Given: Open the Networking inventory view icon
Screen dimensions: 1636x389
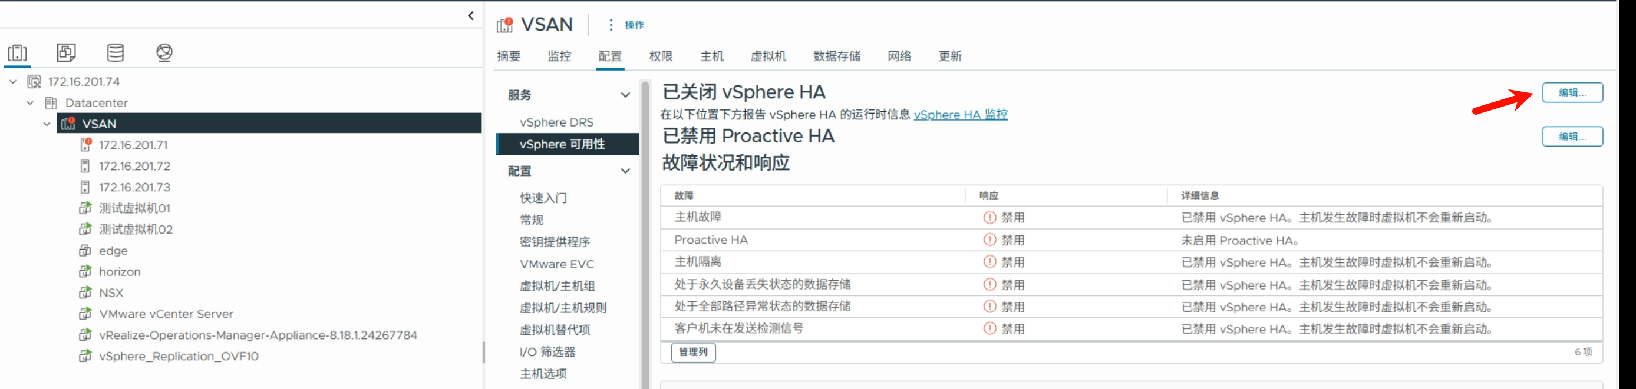Looking at the screenshot, I should click(164, 52).
